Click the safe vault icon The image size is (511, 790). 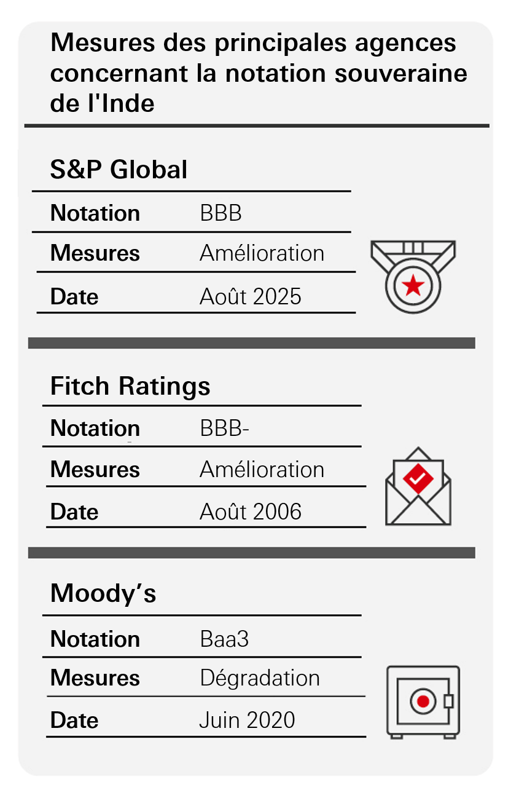(423, 701)
